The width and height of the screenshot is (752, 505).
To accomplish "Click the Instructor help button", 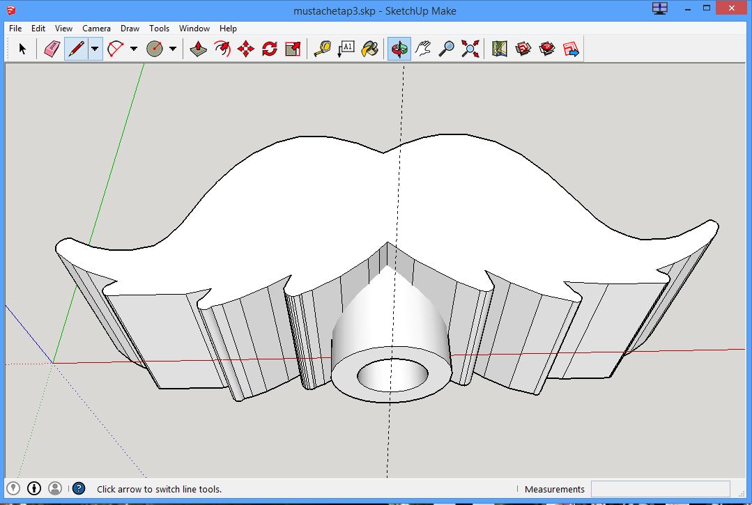I will 79,488.
